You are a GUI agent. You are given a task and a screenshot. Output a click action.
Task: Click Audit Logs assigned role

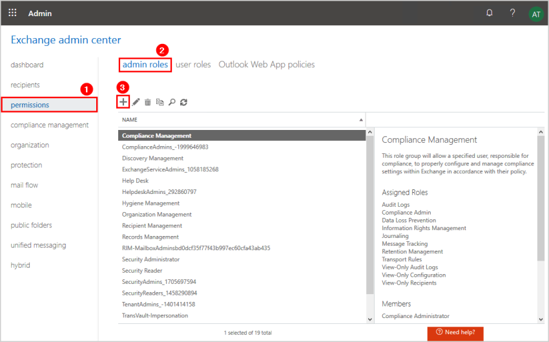(396, 205)
